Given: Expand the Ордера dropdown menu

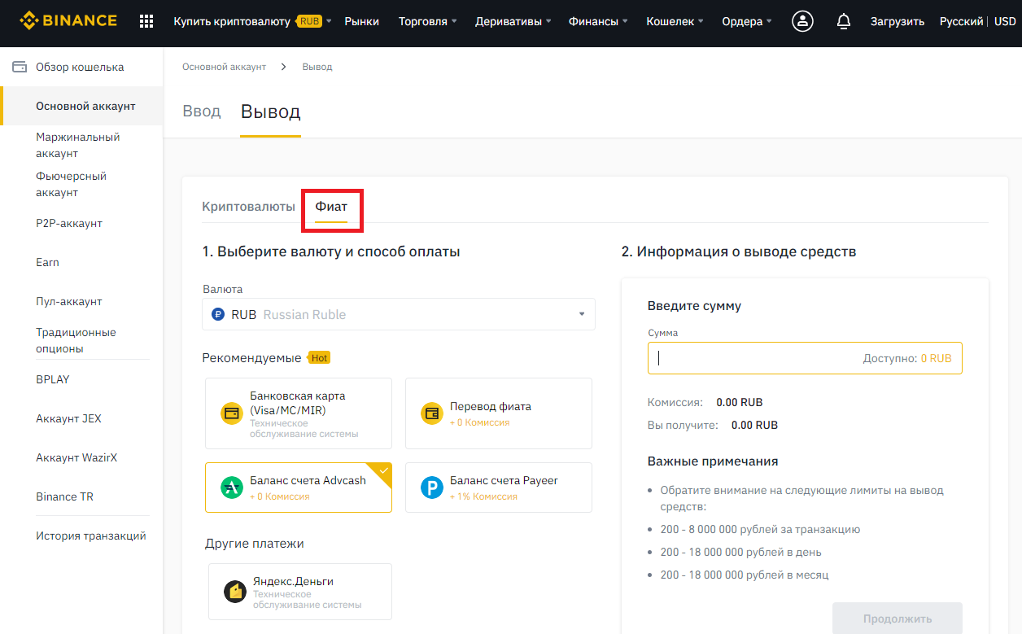Looking at the screenshot, I should [747, 21].
